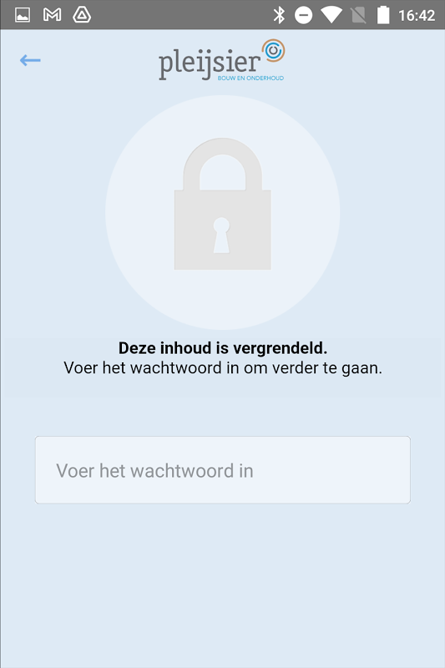The width and height of the screenshot is (445, 668).
Task: Click the large padlock icon
Action: coord(223,203)
